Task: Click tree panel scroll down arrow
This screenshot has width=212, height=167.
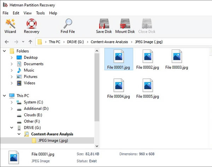Action: (x=97, y=146)
